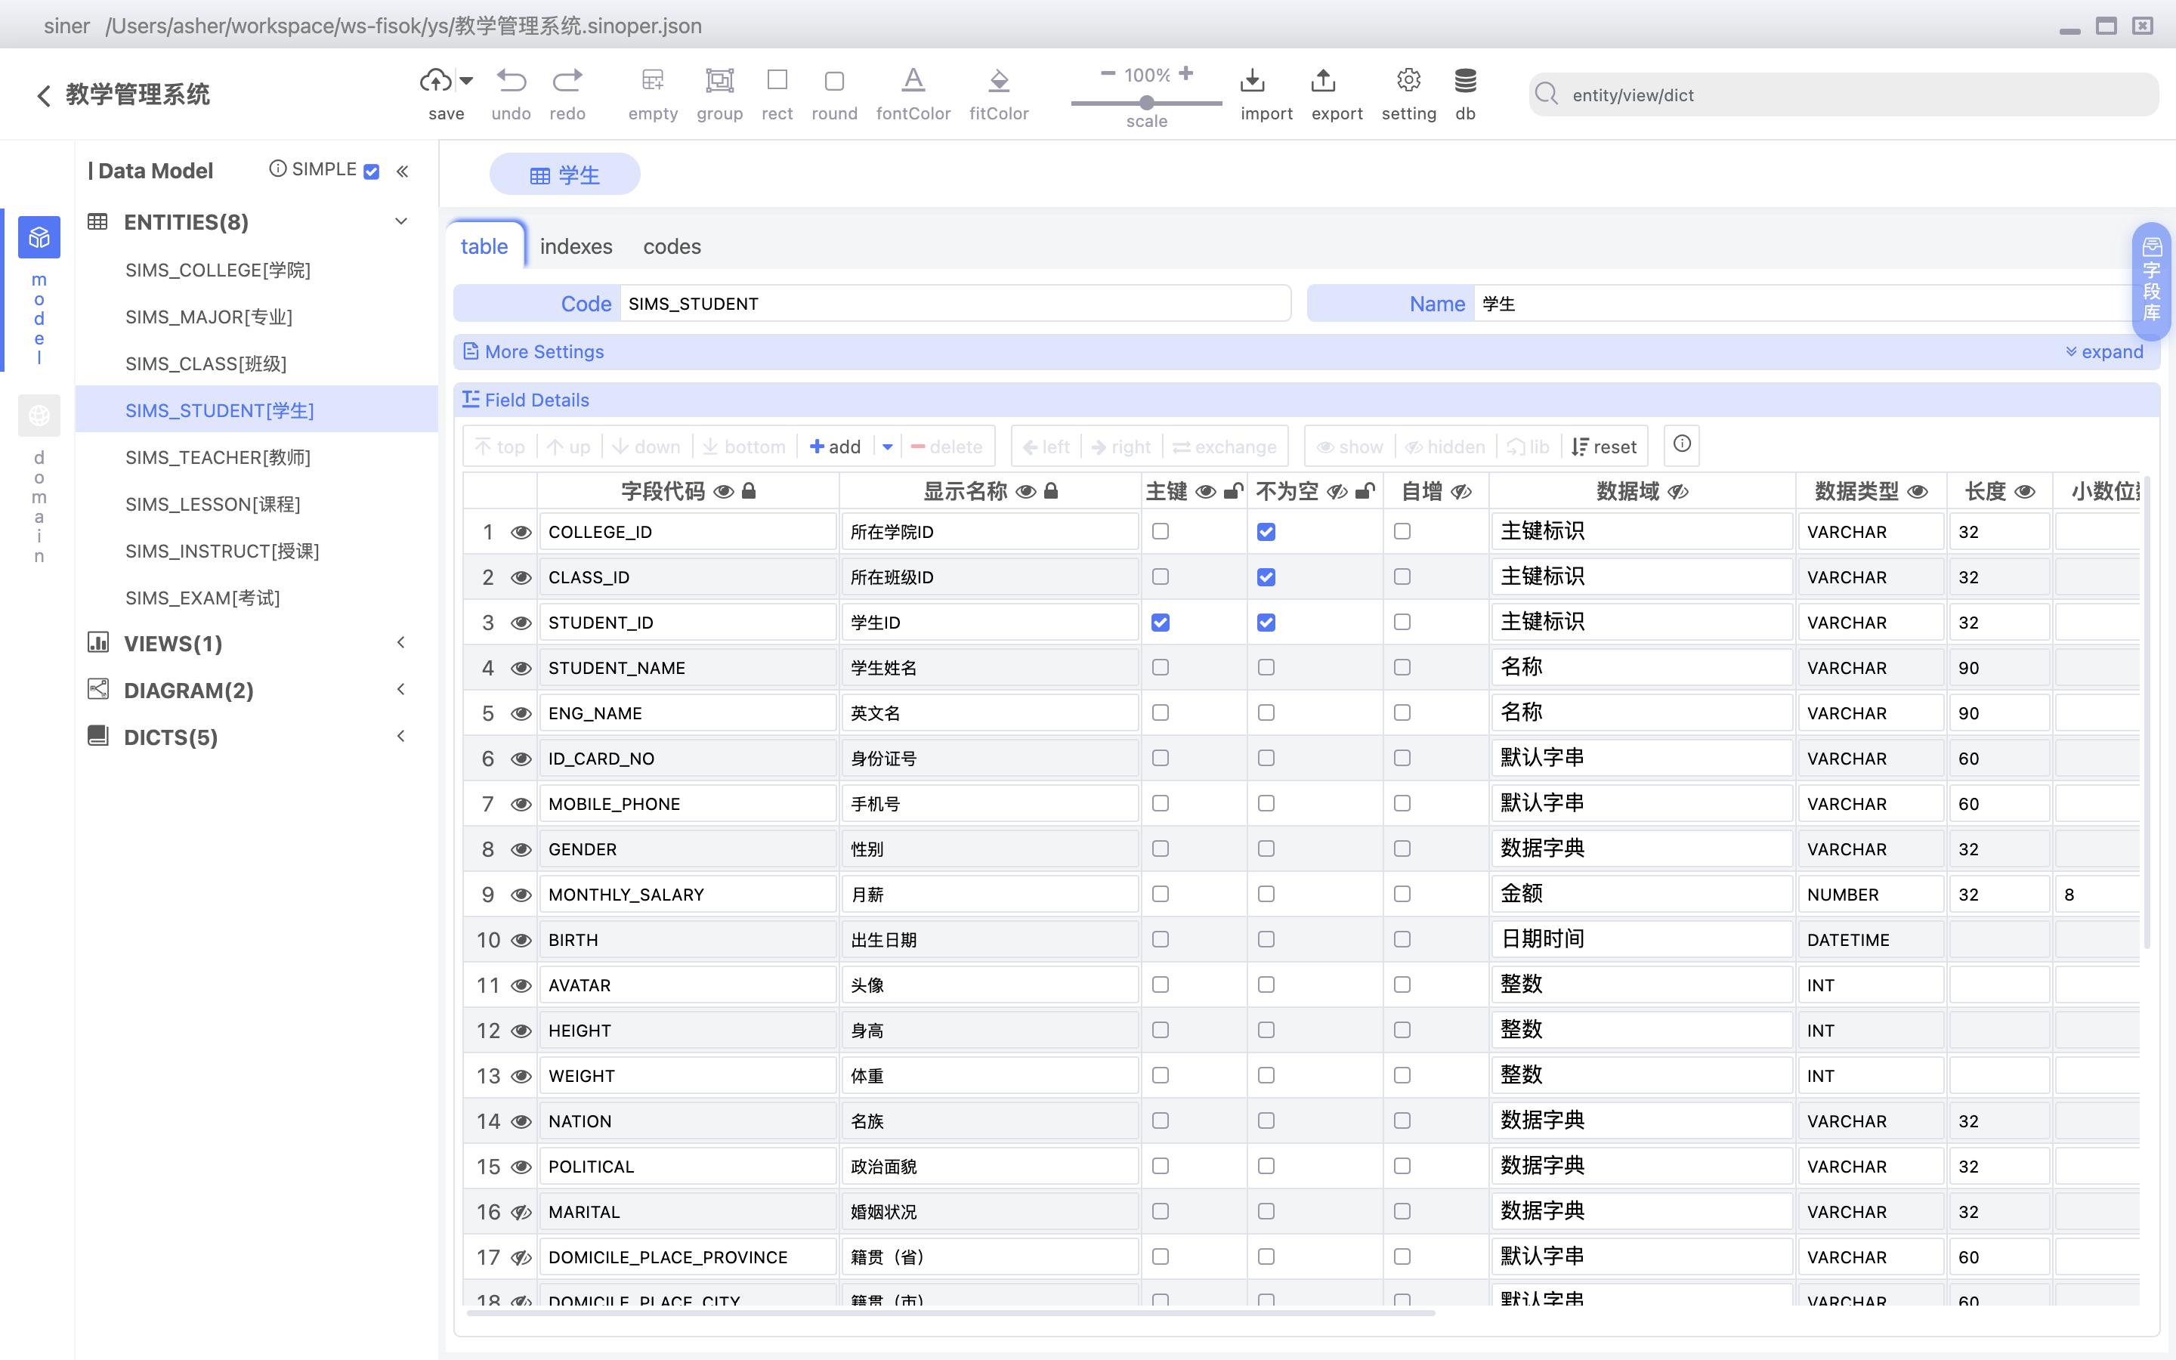Show the MARITAL row hidden-eye toggle
2176x1360 pixels.
pyautogui.click(x=521, y=1212)
